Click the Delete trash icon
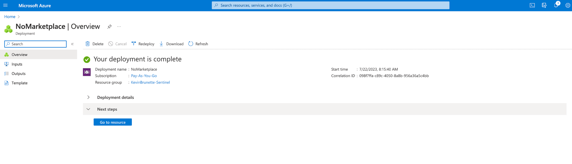 [88, 44]
